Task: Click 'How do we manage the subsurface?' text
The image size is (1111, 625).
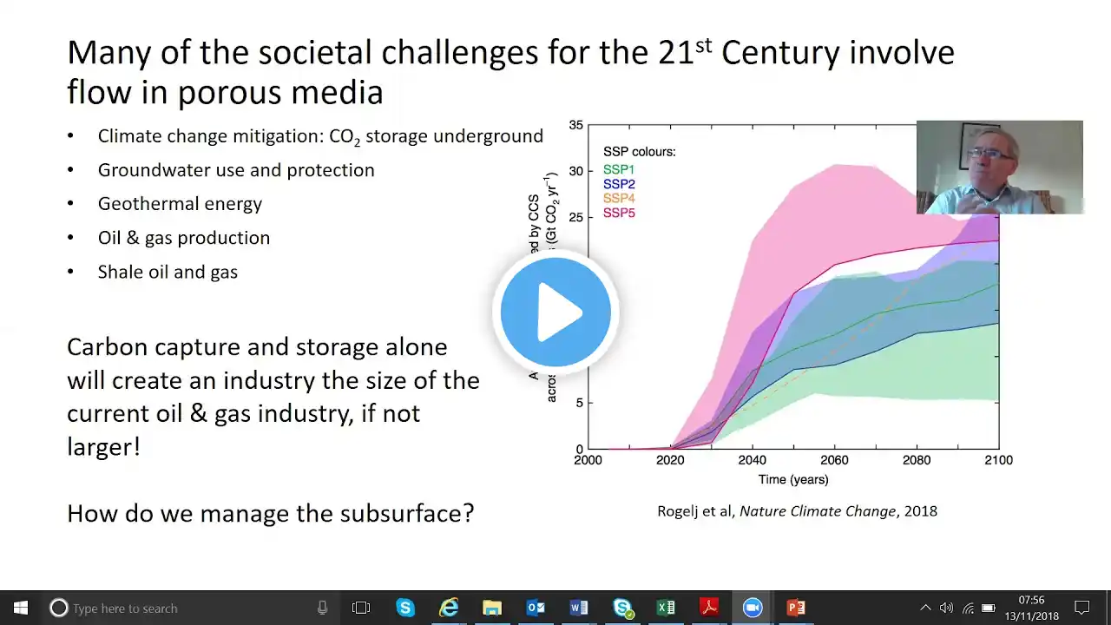Action: pyautogui.click(x=271, y=513)
